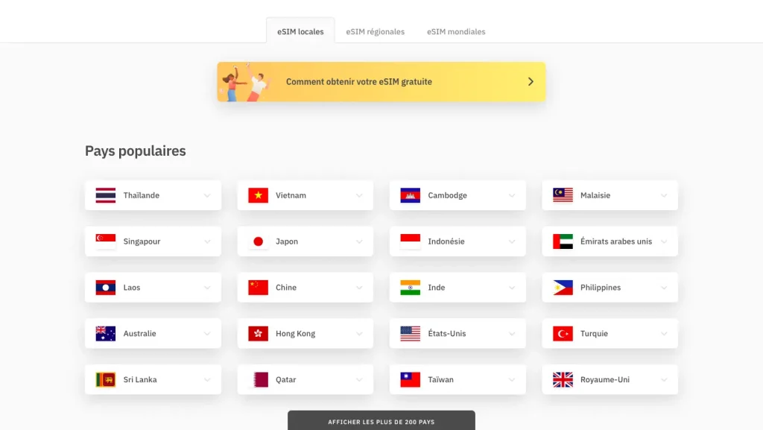763x430 pixels.
Task: Open the free eSIM banner arrow
Action: pyautogui.click(x=531, y=82)
